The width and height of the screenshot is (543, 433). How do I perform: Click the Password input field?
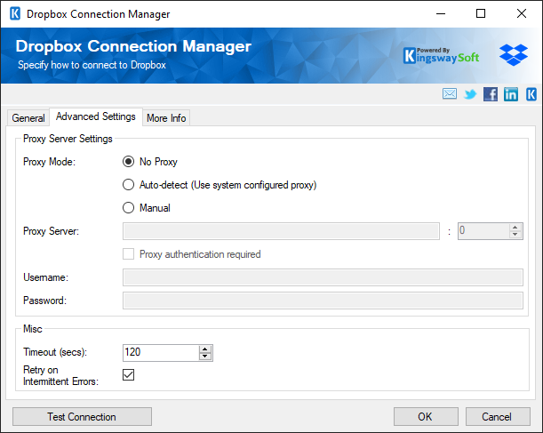323,301
